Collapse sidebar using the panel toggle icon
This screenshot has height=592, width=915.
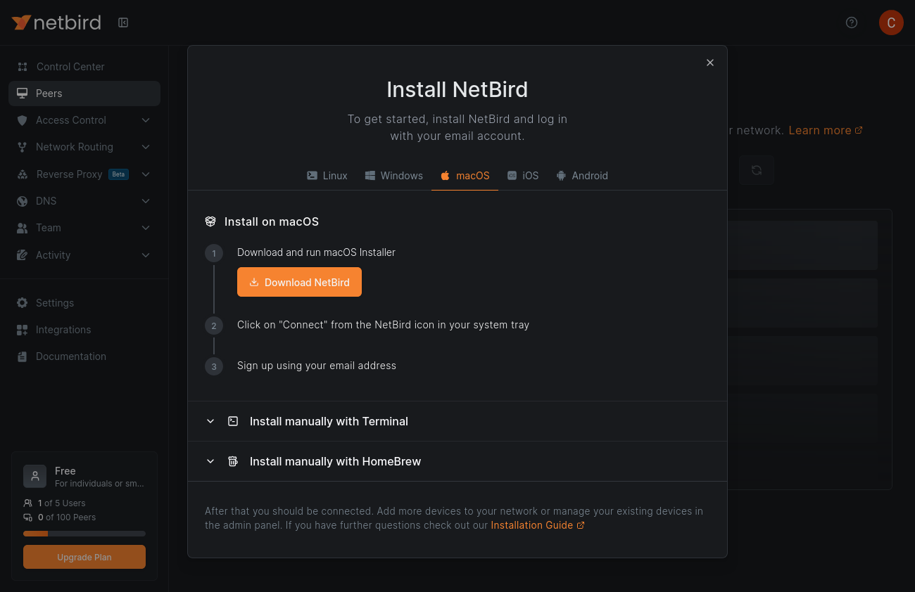click(123, 22)
